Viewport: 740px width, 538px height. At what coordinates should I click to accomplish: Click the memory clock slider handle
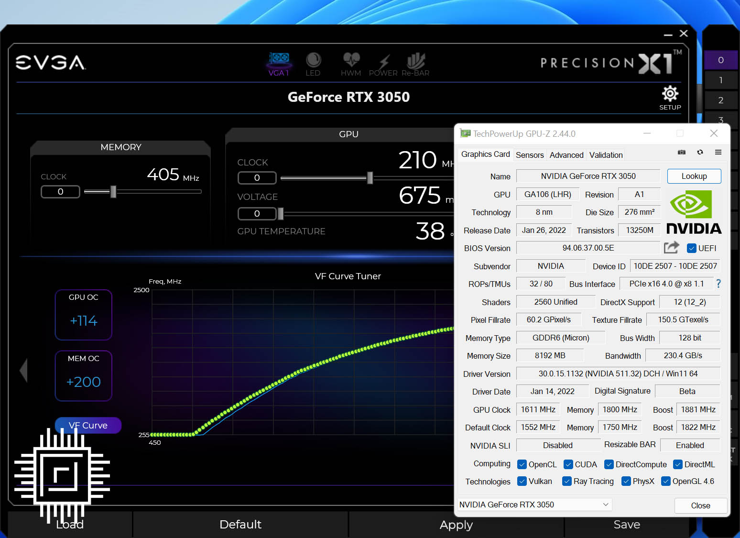tap(113, 191)
